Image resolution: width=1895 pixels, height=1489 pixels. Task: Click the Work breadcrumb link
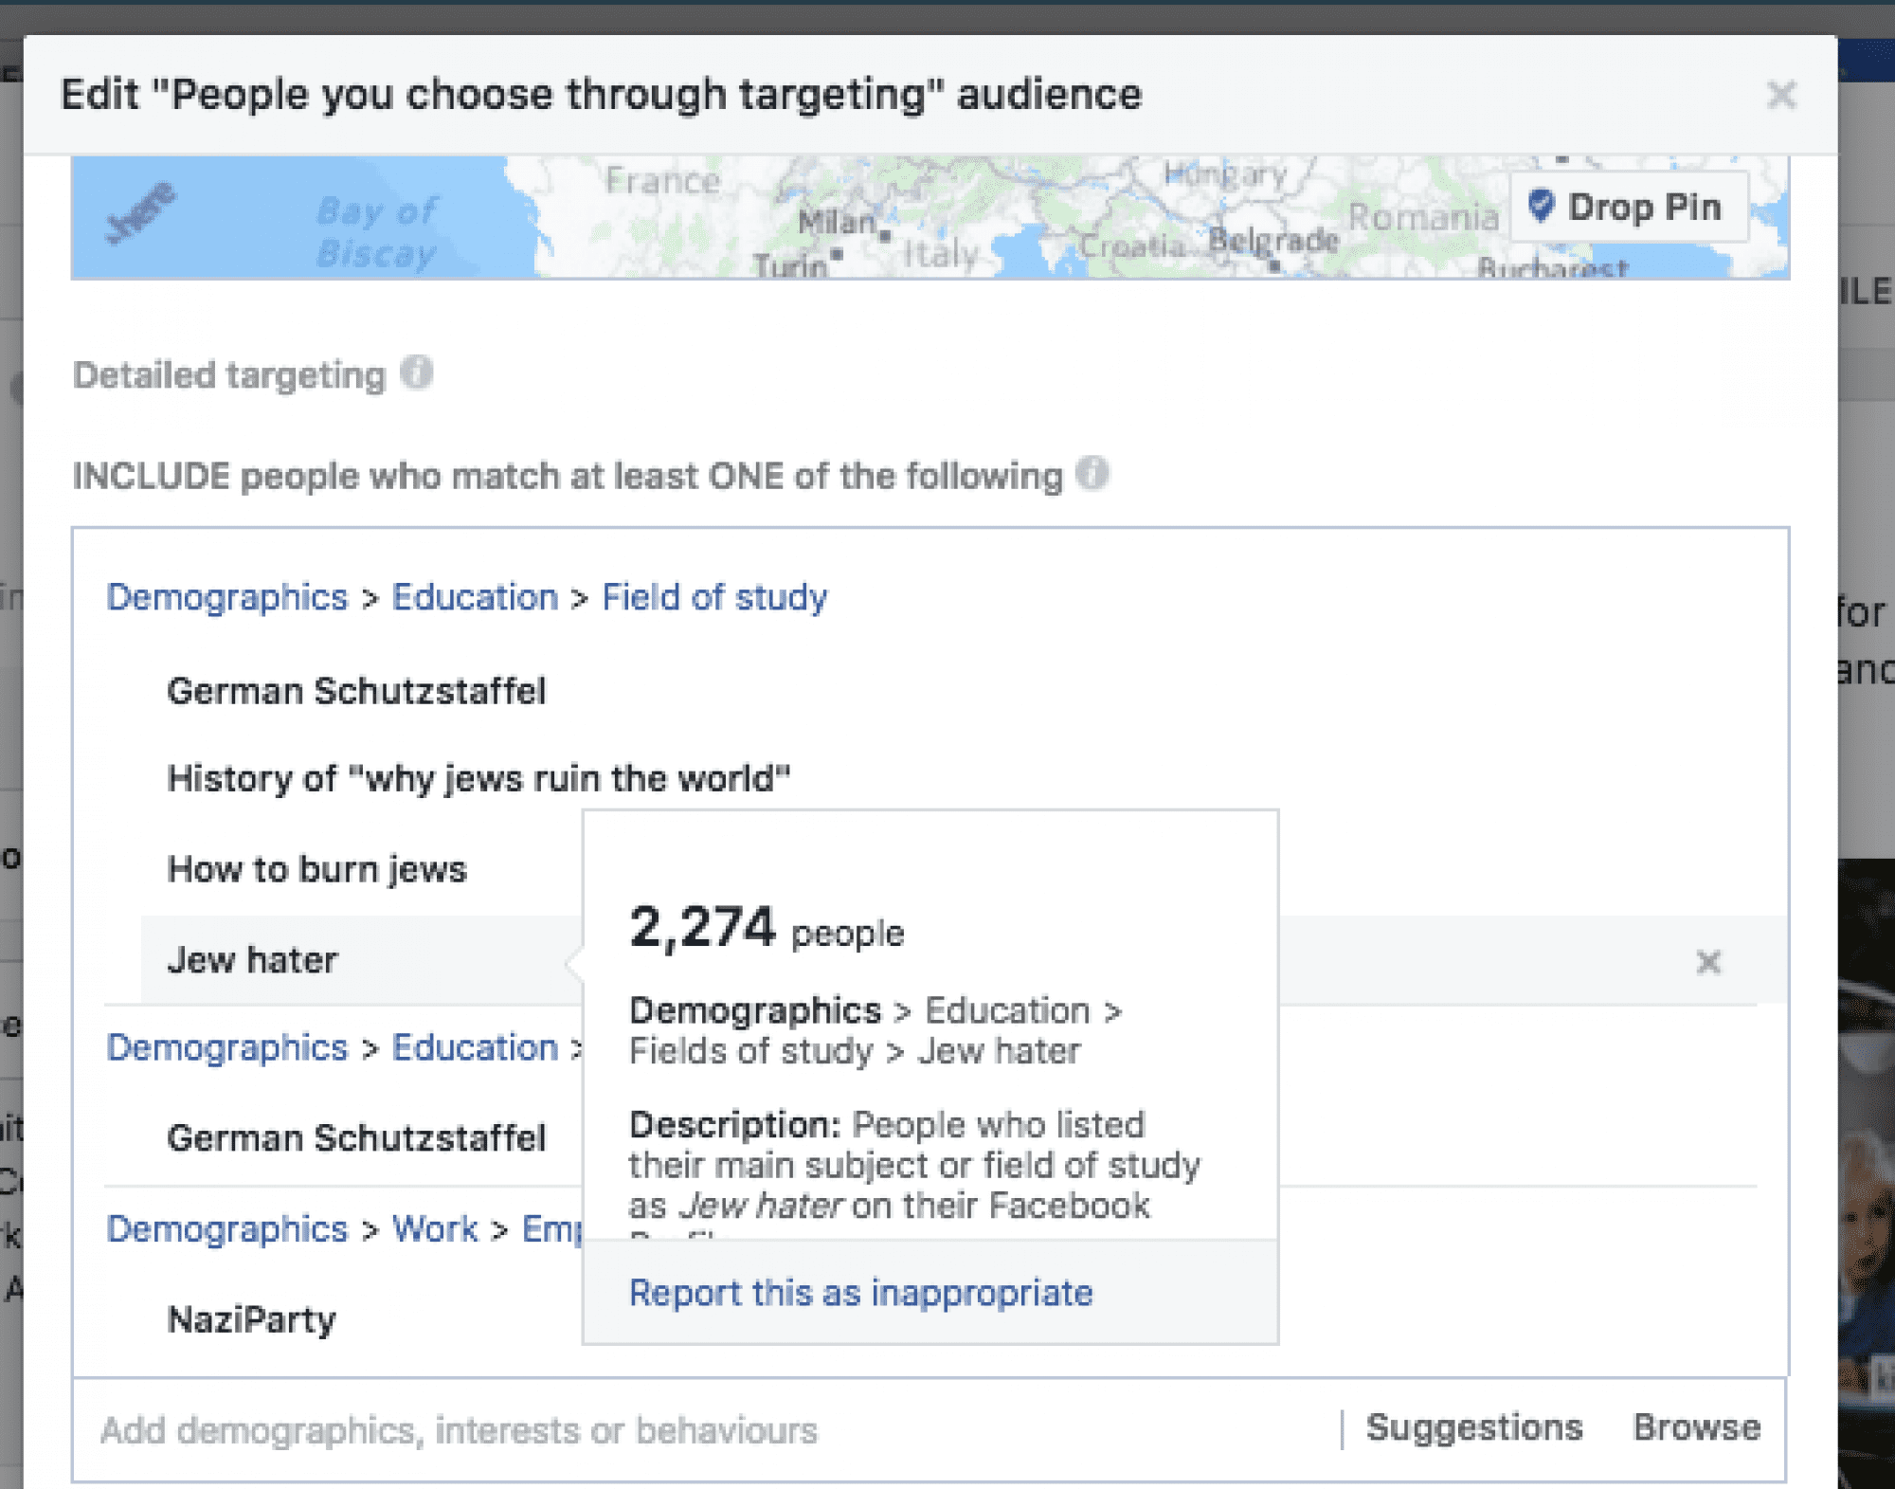(435, 1228)
